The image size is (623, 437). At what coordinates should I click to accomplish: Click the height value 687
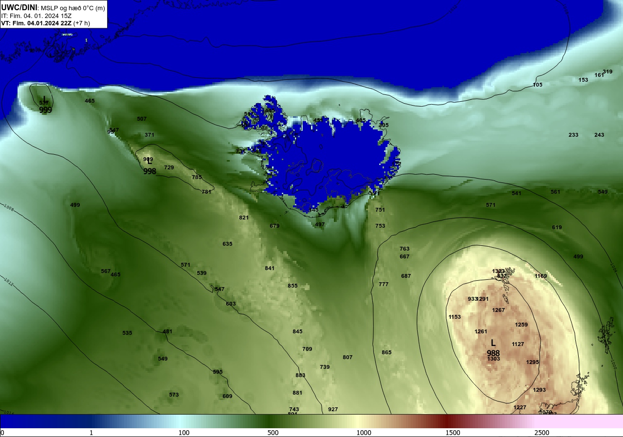406,276
